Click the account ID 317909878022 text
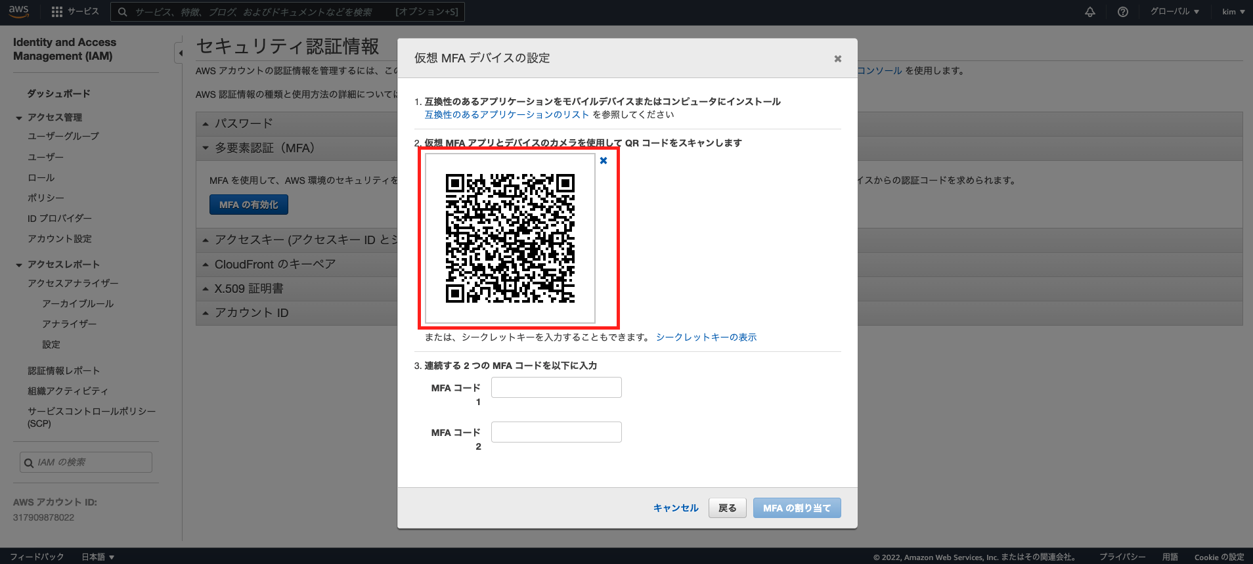 point(43,517)
